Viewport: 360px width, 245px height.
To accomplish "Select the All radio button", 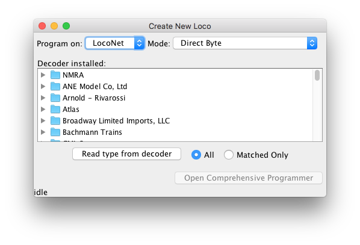I will (196, 155).
